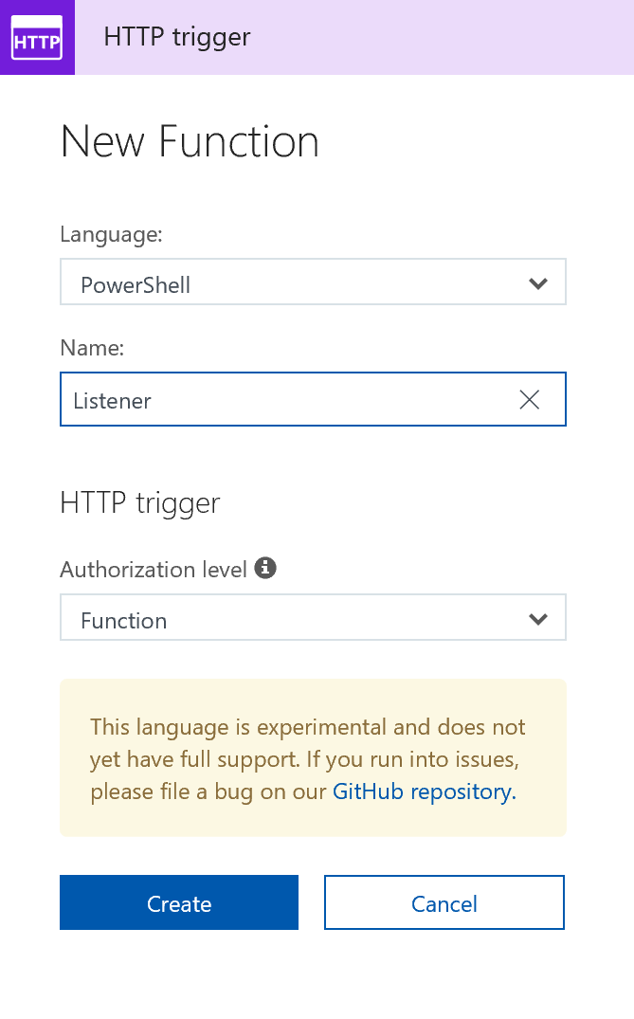Click the Authorization level info icon

[x=266, y=568]
